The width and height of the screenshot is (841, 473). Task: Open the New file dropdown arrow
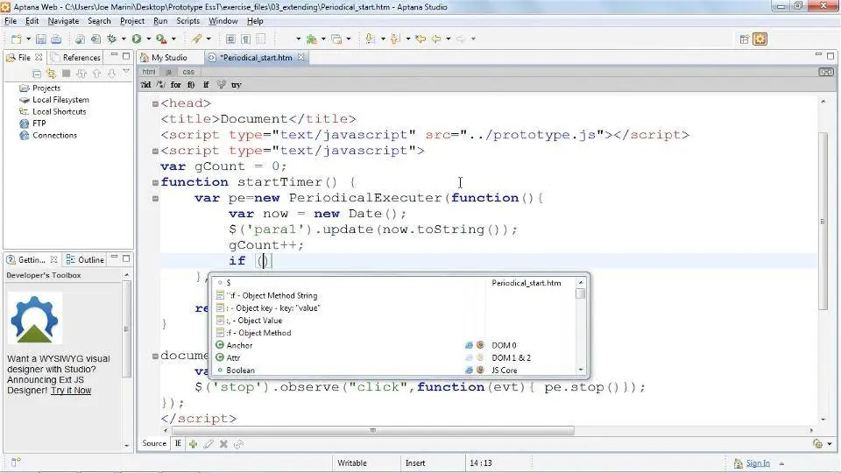[28, 39]
